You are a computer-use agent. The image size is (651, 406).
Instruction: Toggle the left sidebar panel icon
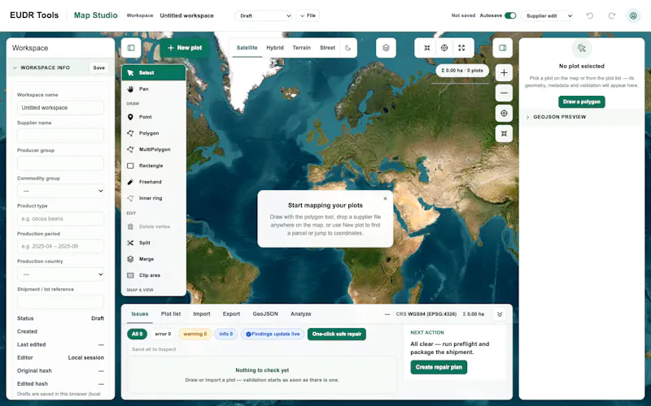pyautogui.click(x=131, y=48)
